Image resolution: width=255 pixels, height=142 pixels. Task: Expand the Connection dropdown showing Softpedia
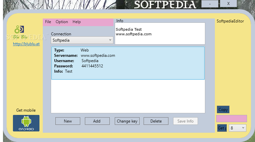click(x=82, y=40)
